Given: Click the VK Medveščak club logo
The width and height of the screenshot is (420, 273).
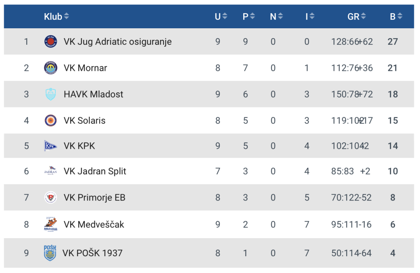Looking at the screenshot, I should click(x=51, y=224).
